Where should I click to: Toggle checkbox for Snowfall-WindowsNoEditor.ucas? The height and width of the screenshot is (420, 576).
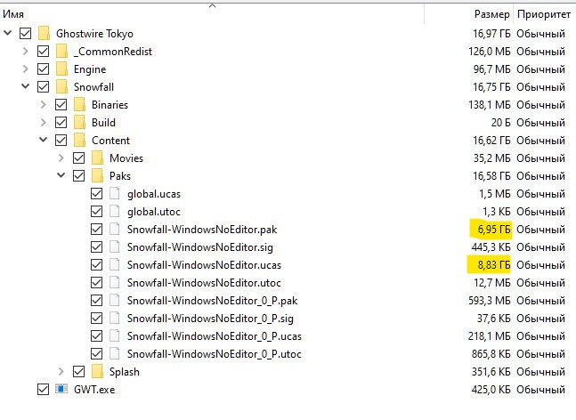(x=97, y=264)
